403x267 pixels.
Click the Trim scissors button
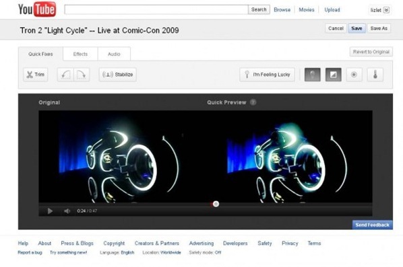36,75
